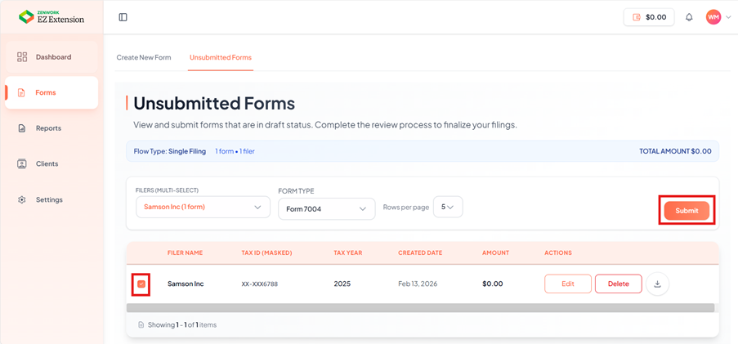The image size is (738, 344).
Task: Click the sidebar collapse toggle icon
Action: (x=123, y=17)
